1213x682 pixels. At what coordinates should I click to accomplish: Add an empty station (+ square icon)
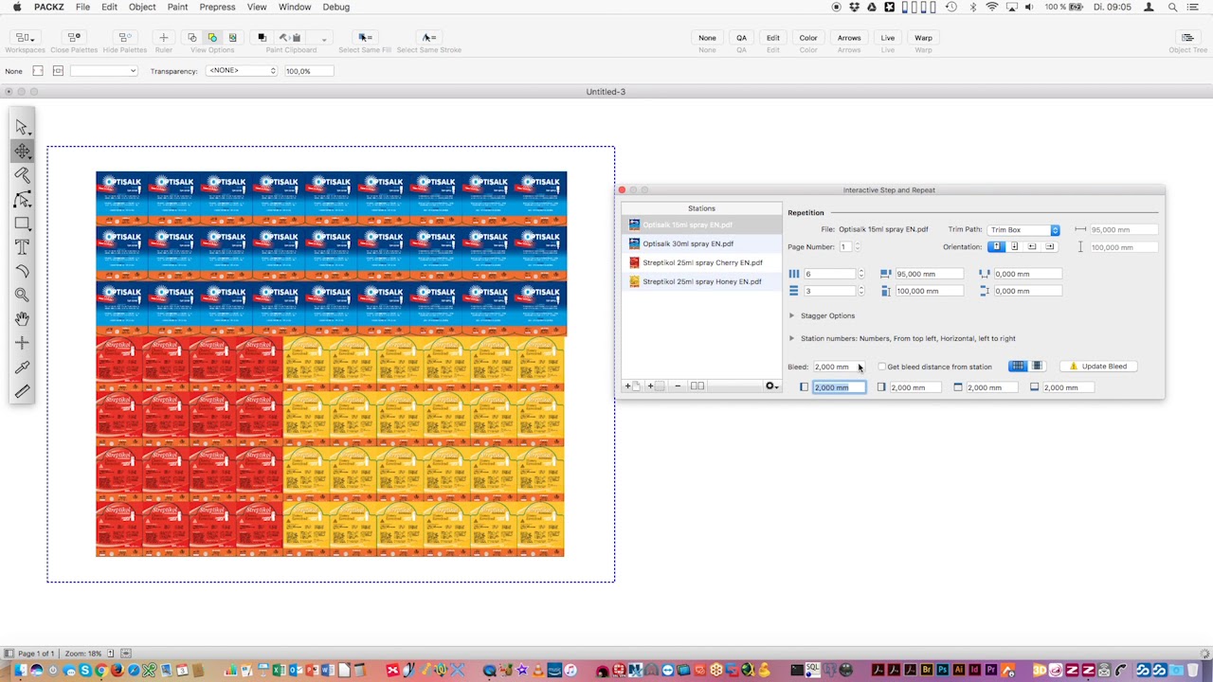coord(655,386)
